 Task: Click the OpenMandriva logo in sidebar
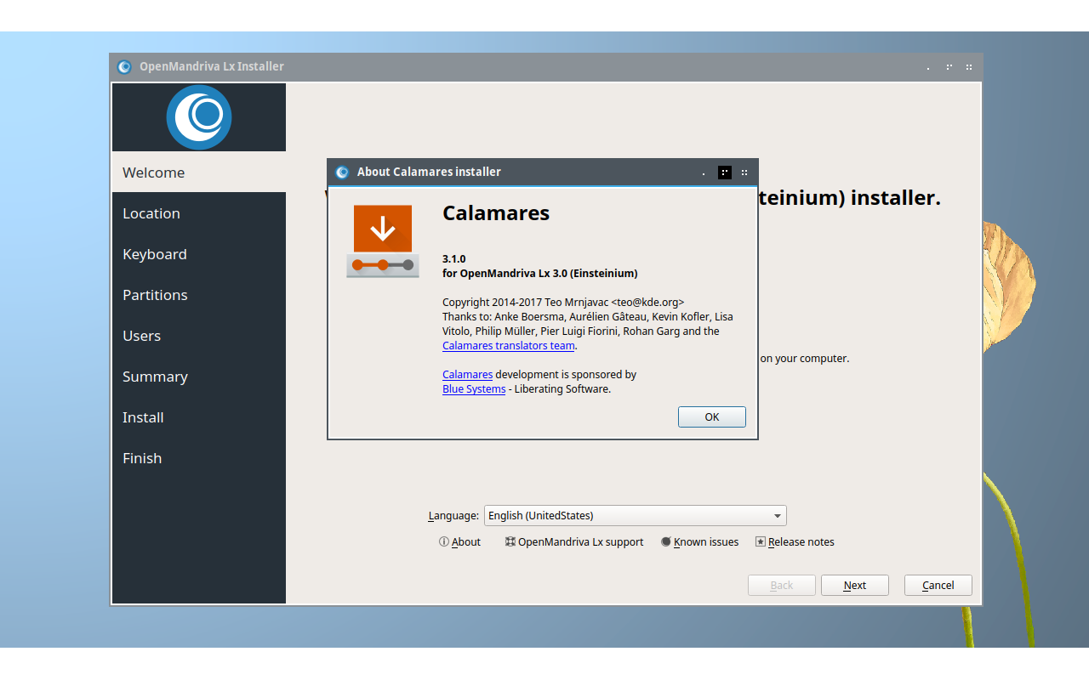(x=198, y=117)
